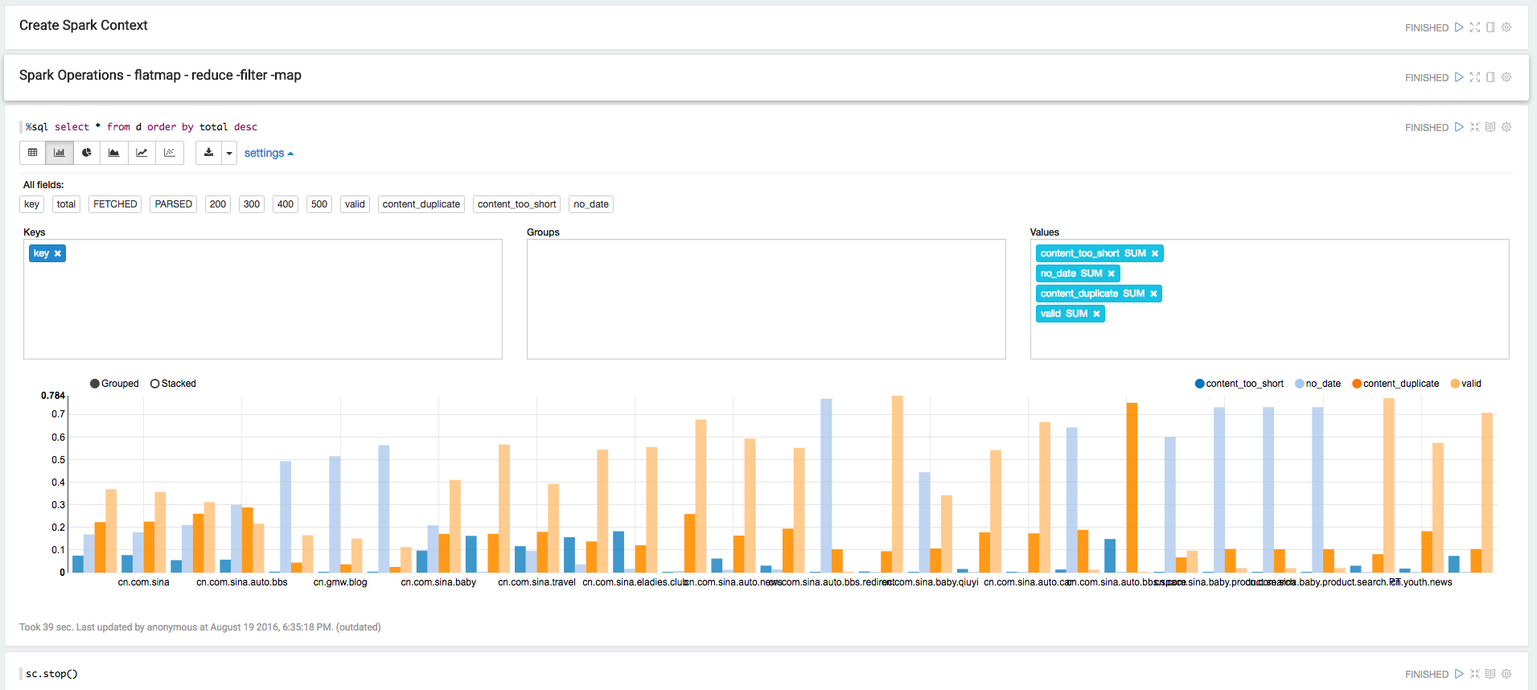Run the %sql select paragraph
The image size is (1537, 690).
(x=1459, y=127)
